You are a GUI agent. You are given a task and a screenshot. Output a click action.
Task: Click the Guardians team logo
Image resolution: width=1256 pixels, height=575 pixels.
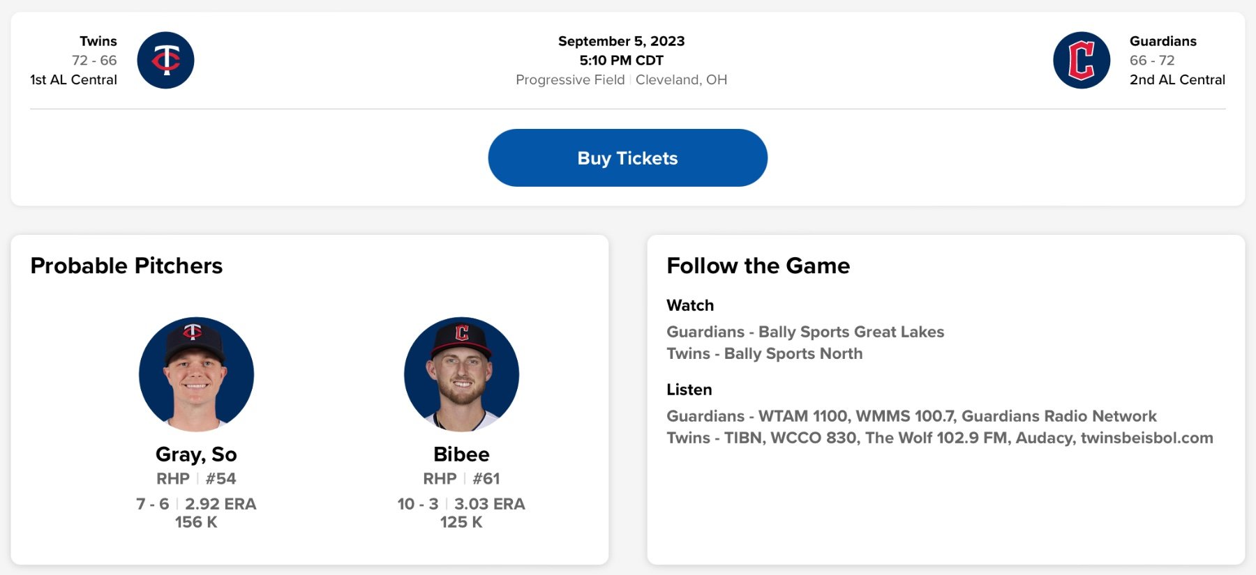coord(1081,60)
